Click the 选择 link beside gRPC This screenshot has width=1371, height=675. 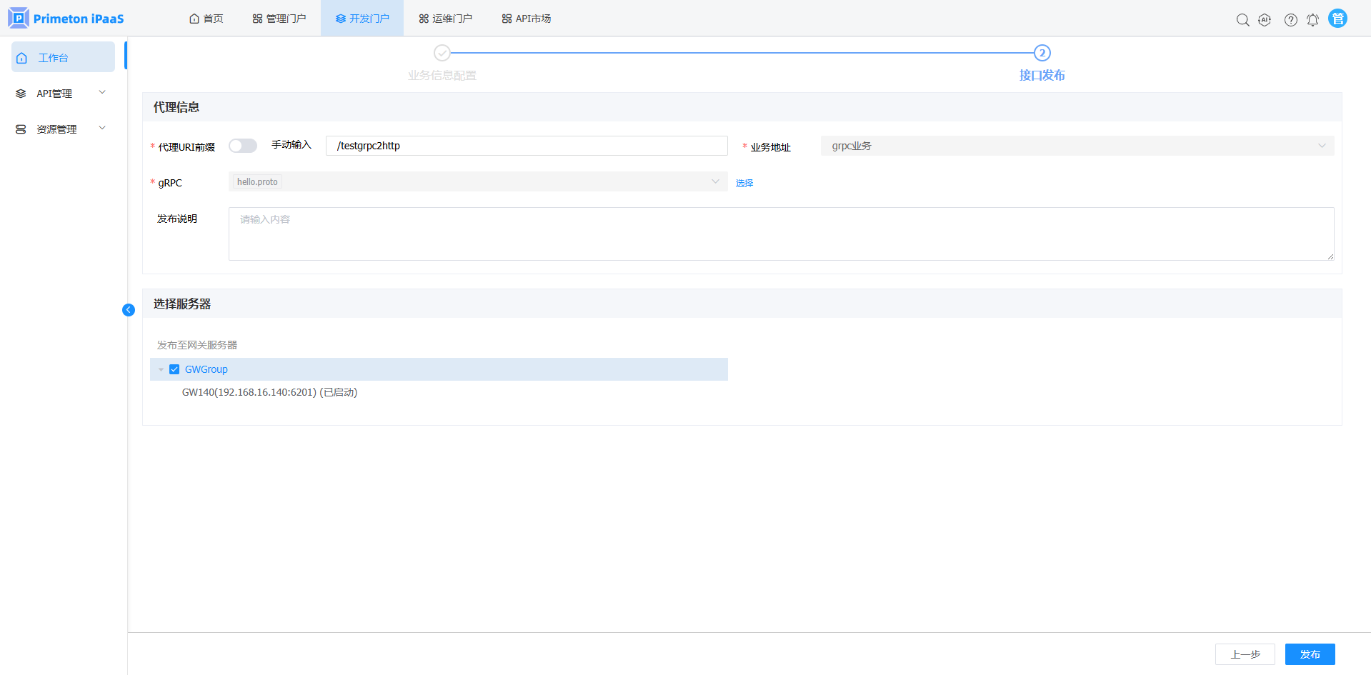tap(744, 183)
